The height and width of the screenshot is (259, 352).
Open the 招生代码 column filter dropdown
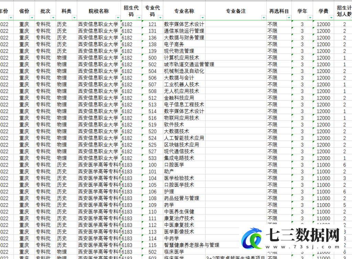[x=139, y=18]
